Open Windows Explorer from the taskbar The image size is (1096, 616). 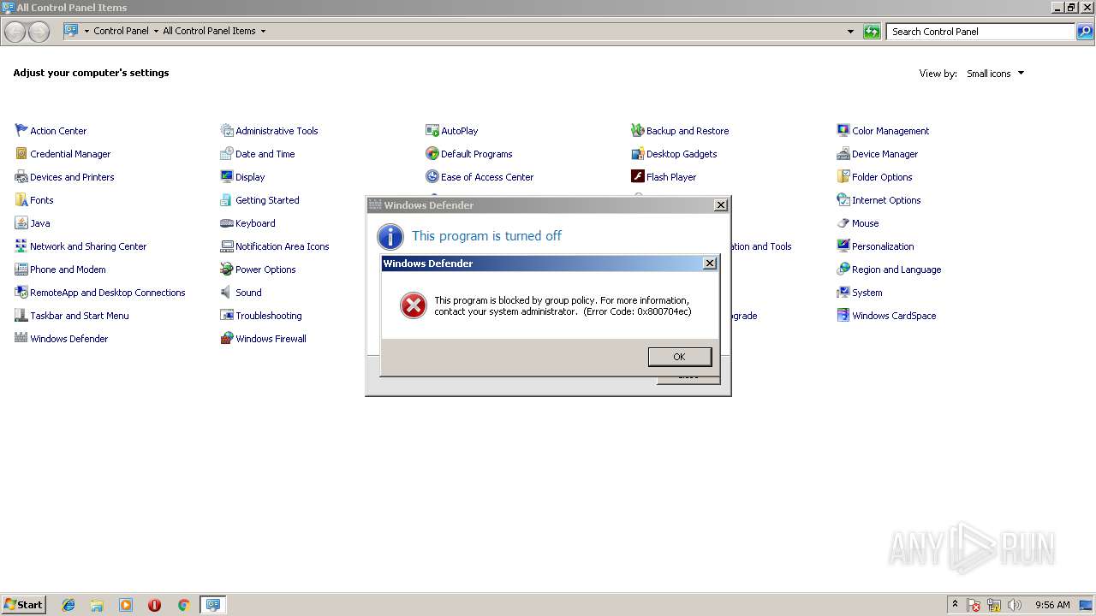pos(97,605)
